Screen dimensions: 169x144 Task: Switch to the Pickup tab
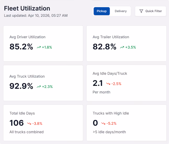102,11
